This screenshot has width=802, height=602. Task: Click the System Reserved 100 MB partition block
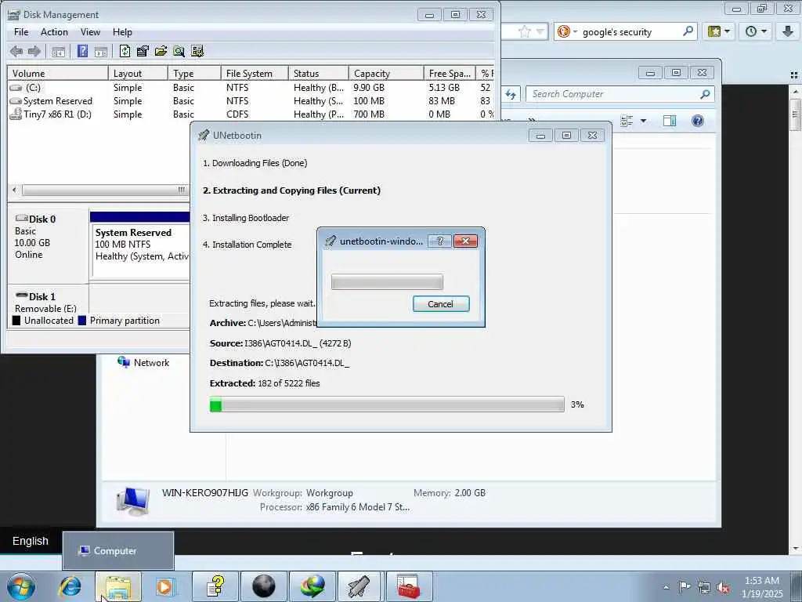coord(140,251)
